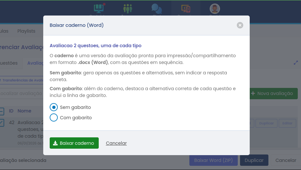
Task: Click the bottom bar Duplicar button
Action: 254,160
